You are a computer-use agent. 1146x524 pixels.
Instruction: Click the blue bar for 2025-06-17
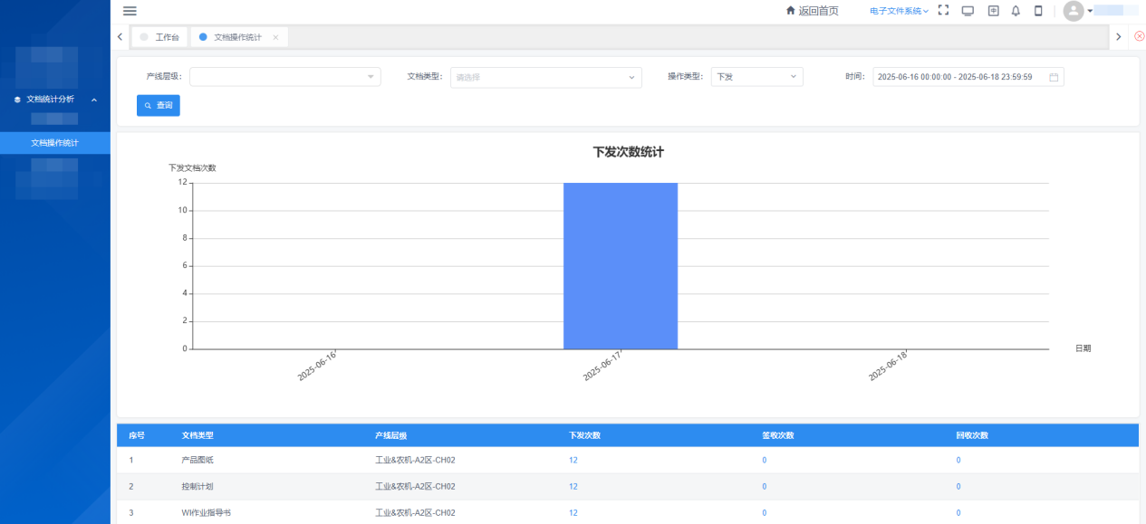pyautogui.click(x=621, y=266)
